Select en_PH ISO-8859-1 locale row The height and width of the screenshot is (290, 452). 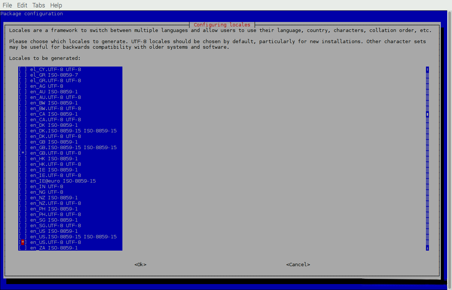(70, 209)
